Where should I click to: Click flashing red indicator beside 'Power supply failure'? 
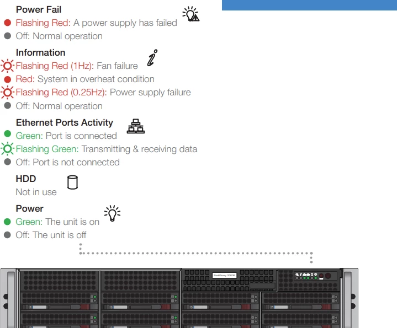7,93
